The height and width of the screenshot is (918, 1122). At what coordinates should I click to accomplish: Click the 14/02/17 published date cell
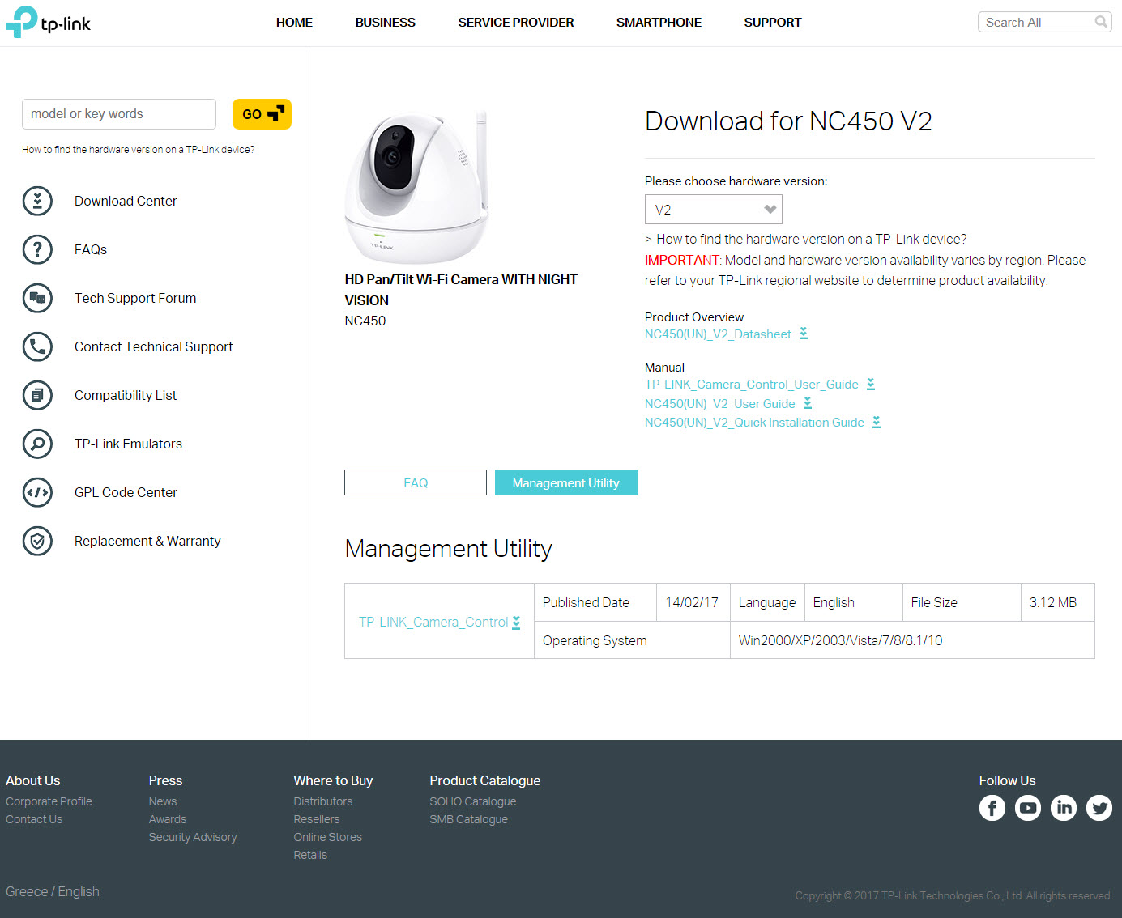pos(693,602)
